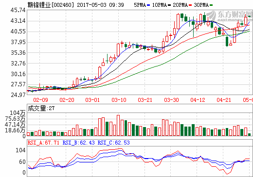Click the 24.97 price axis label
Image resolution: width=253 pixels, height=177 pixels.
18,95
